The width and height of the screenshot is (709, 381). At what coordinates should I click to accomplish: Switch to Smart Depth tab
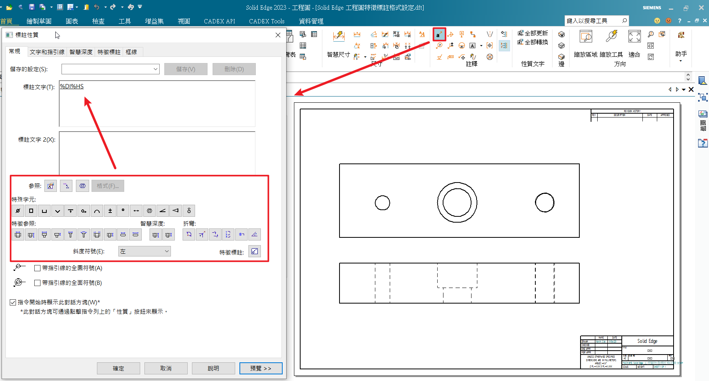tap(81, 52)
